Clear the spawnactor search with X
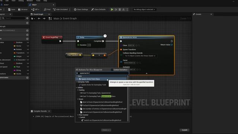The image size is (238, 134). click(77, 73)
